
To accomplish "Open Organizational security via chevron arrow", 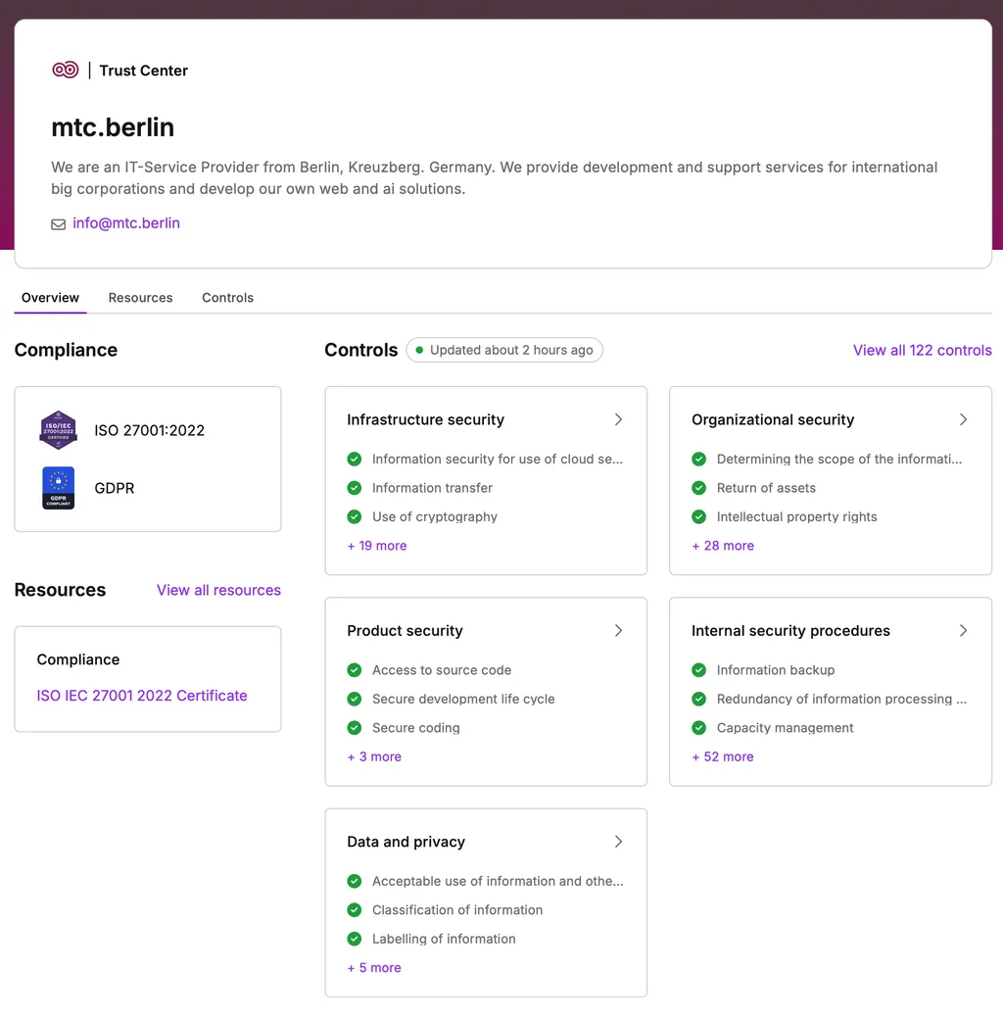I will click(x=963, y=419).
